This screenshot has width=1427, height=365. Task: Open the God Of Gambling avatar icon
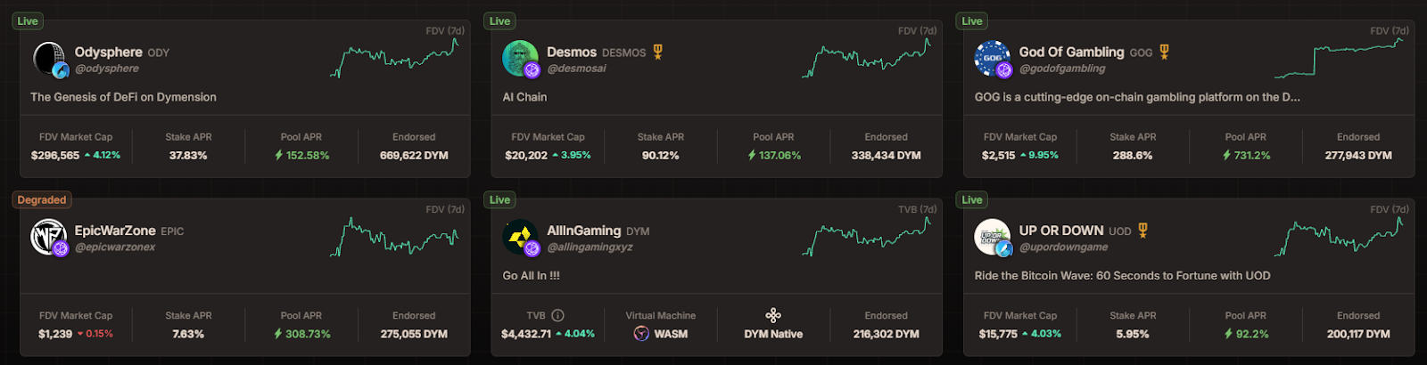993,59
